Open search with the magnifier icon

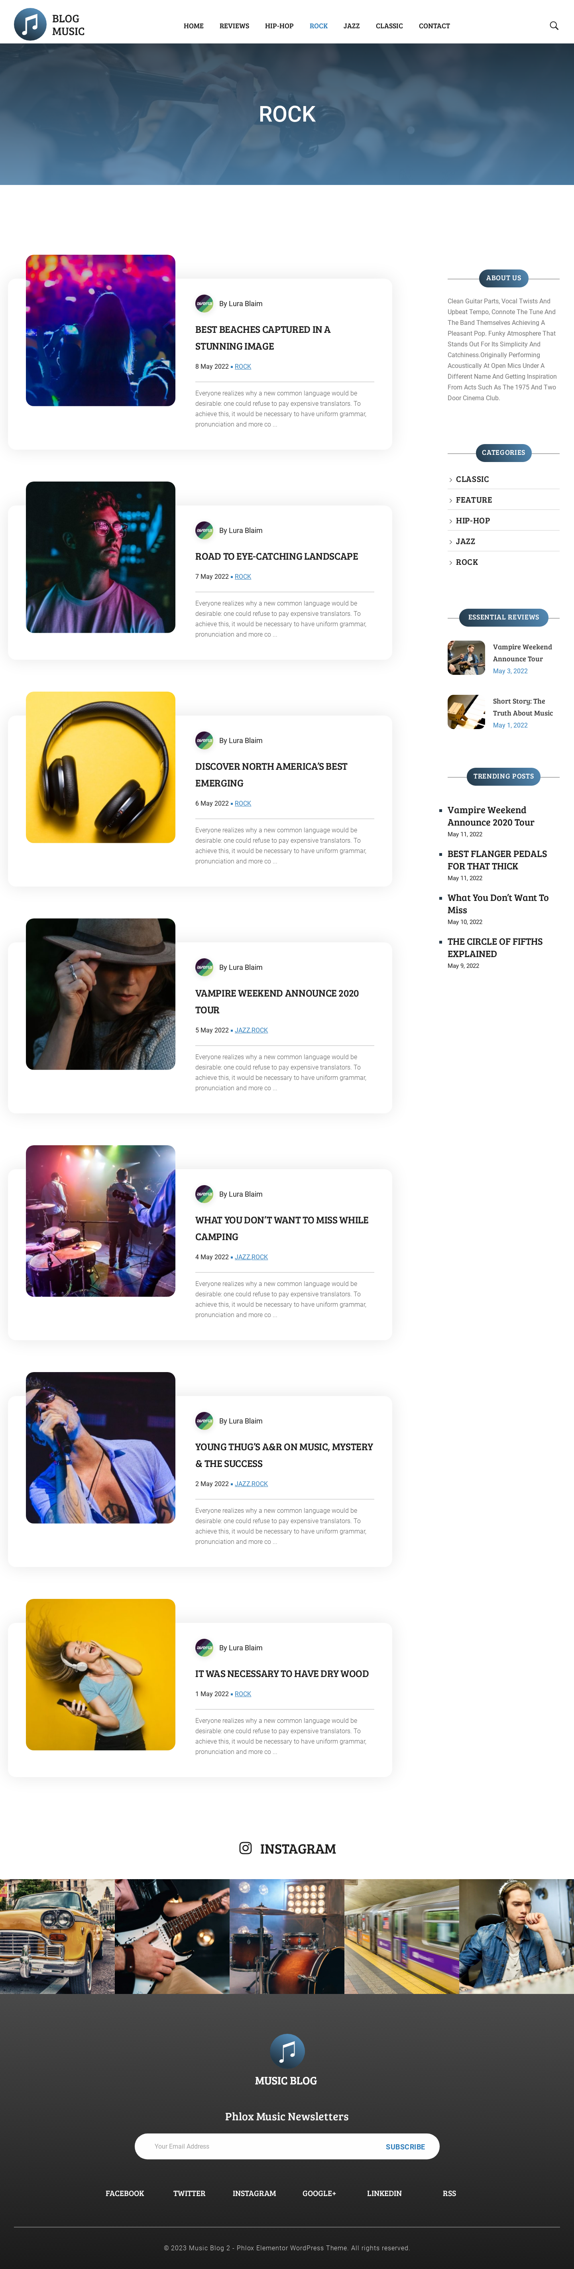pos(554,26)
